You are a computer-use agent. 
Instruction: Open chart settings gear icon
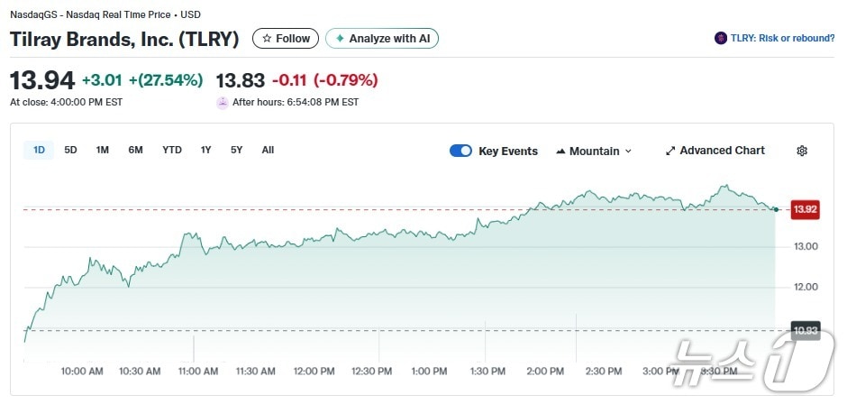click(x=802, y=151)
